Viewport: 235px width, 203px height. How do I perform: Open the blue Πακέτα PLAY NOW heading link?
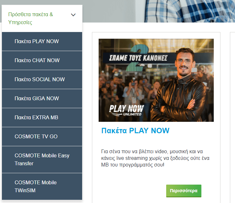(x=135, y=131)
